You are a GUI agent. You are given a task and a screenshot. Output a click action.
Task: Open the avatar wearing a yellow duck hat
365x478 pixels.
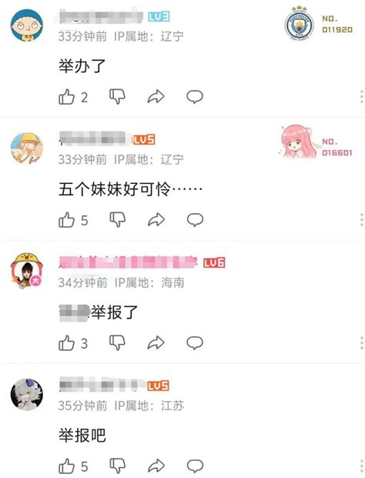pyautogui.click(x=27, y=271)
